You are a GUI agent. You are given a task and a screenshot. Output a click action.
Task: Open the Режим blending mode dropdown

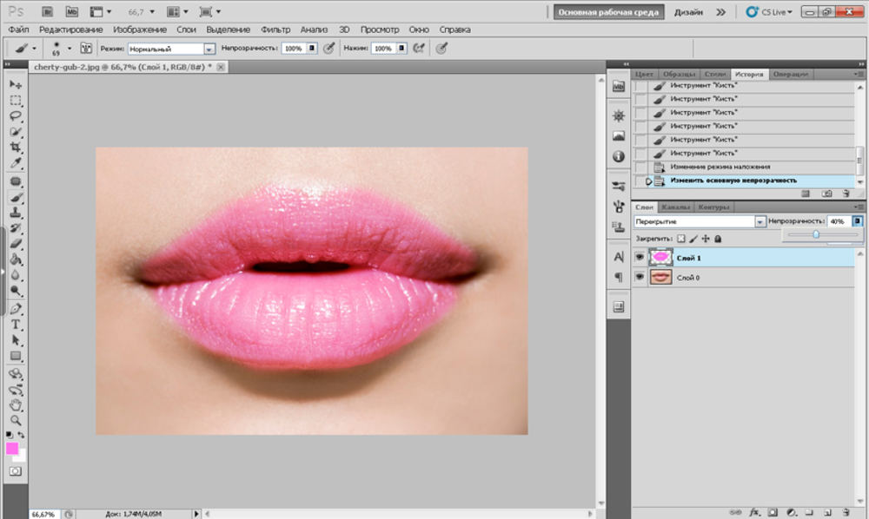pyautogui.click(x=209, y=49)
